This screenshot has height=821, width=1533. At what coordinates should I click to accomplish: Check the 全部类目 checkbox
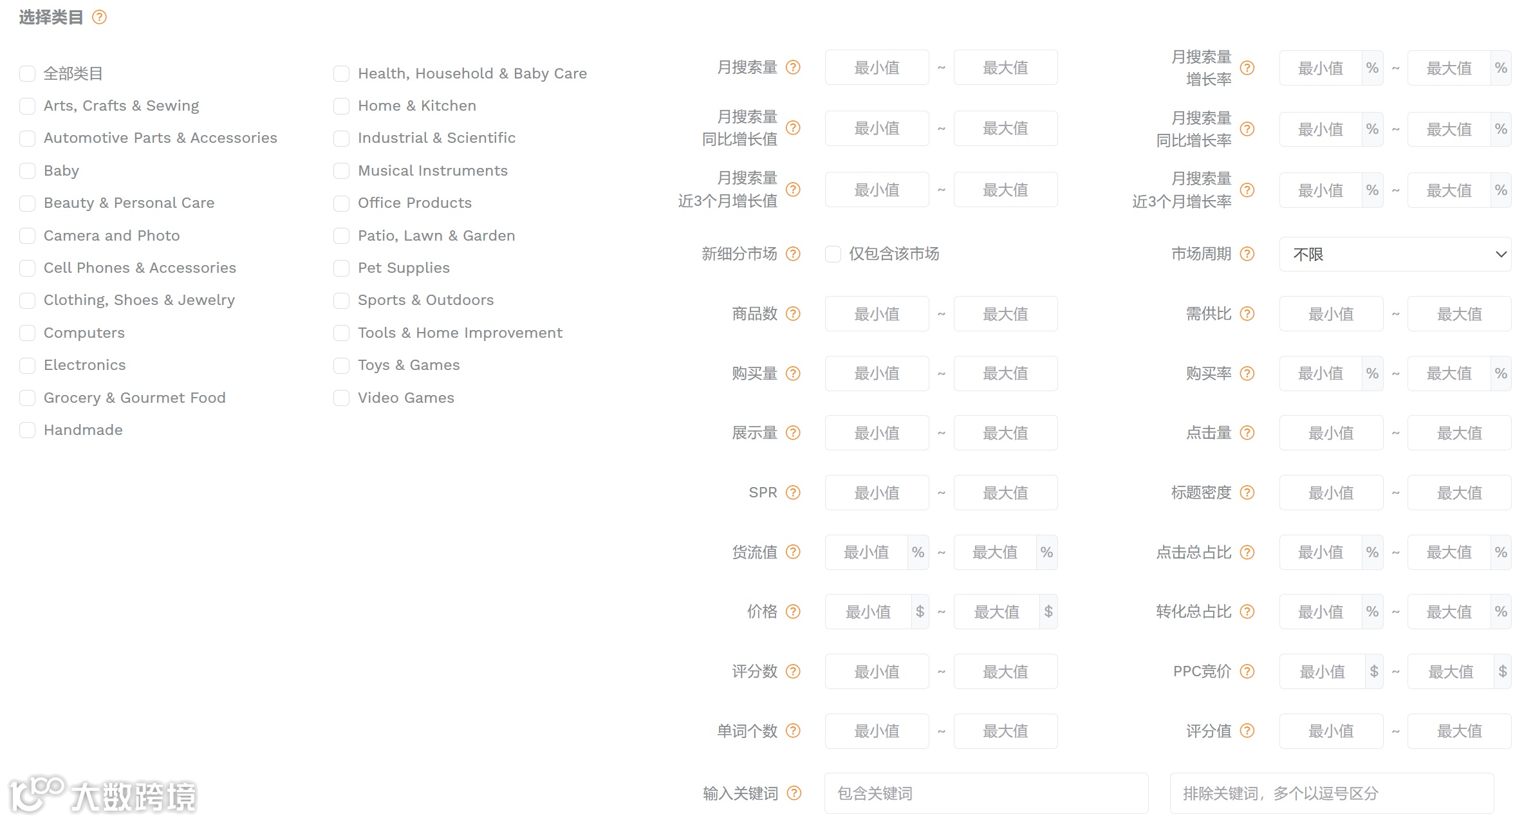click(27, 74)
